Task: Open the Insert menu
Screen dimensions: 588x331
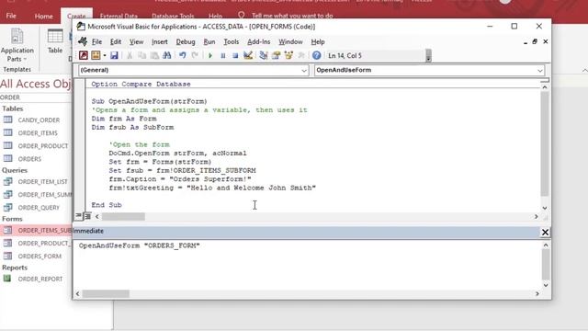Action: (159, 41)
